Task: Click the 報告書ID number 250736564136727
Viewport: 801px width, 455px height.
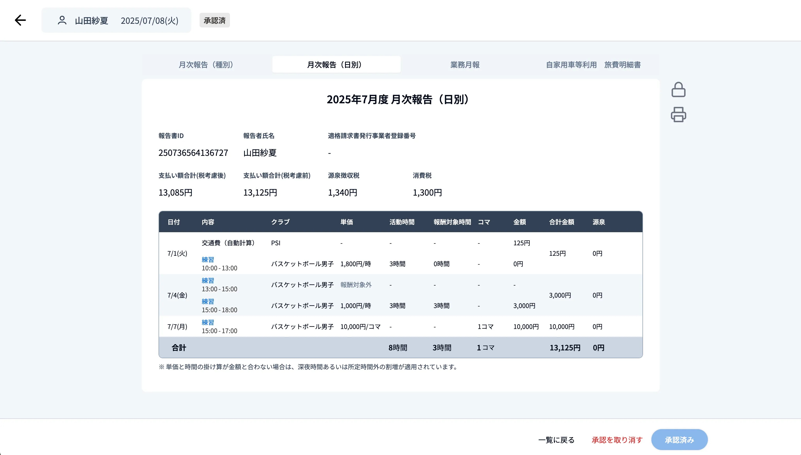Action: coord(193,153)
